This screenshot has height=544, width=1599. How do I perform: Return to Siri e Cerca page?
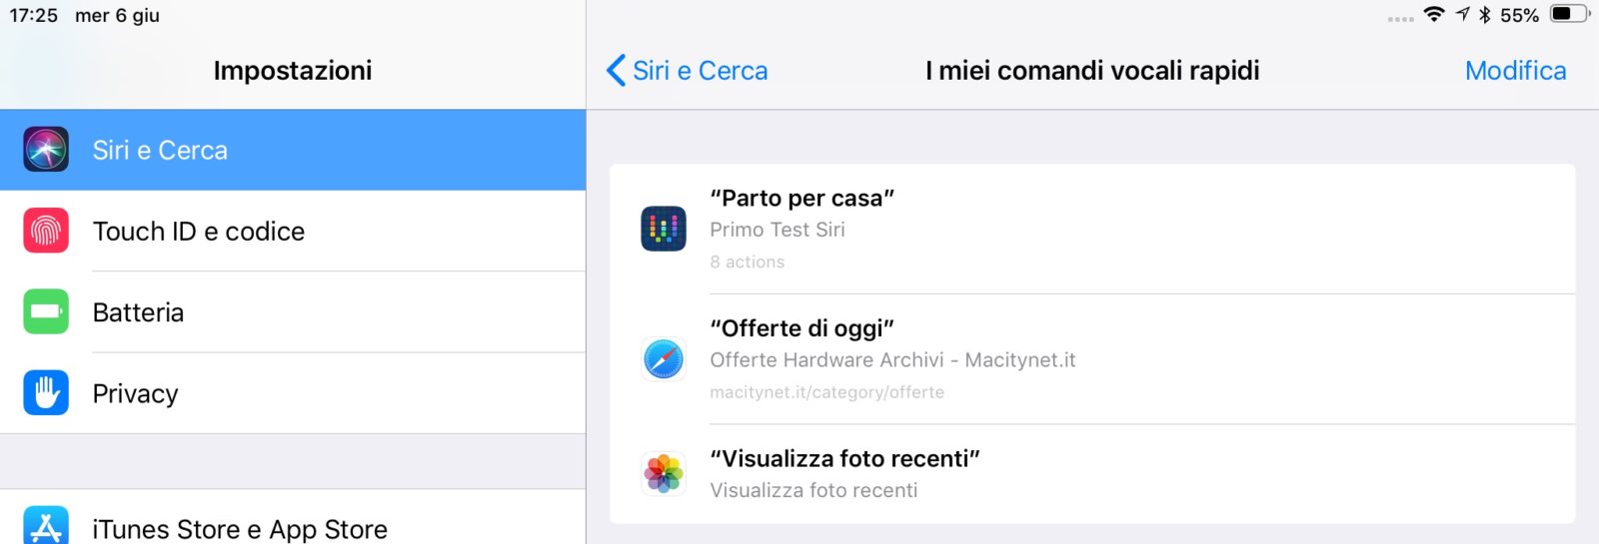700,71
